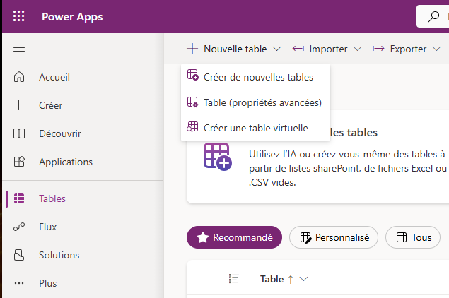Viewport: 449px width, 298px height.
Task: Click the virtual table icon in menu
Action: point(192,126)
